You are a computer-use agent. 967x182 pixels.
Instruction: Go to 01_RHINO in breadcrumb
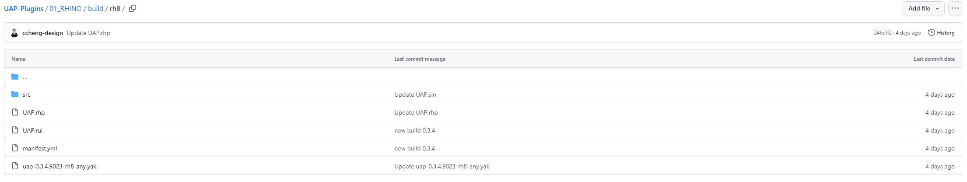tap(66, 9)
